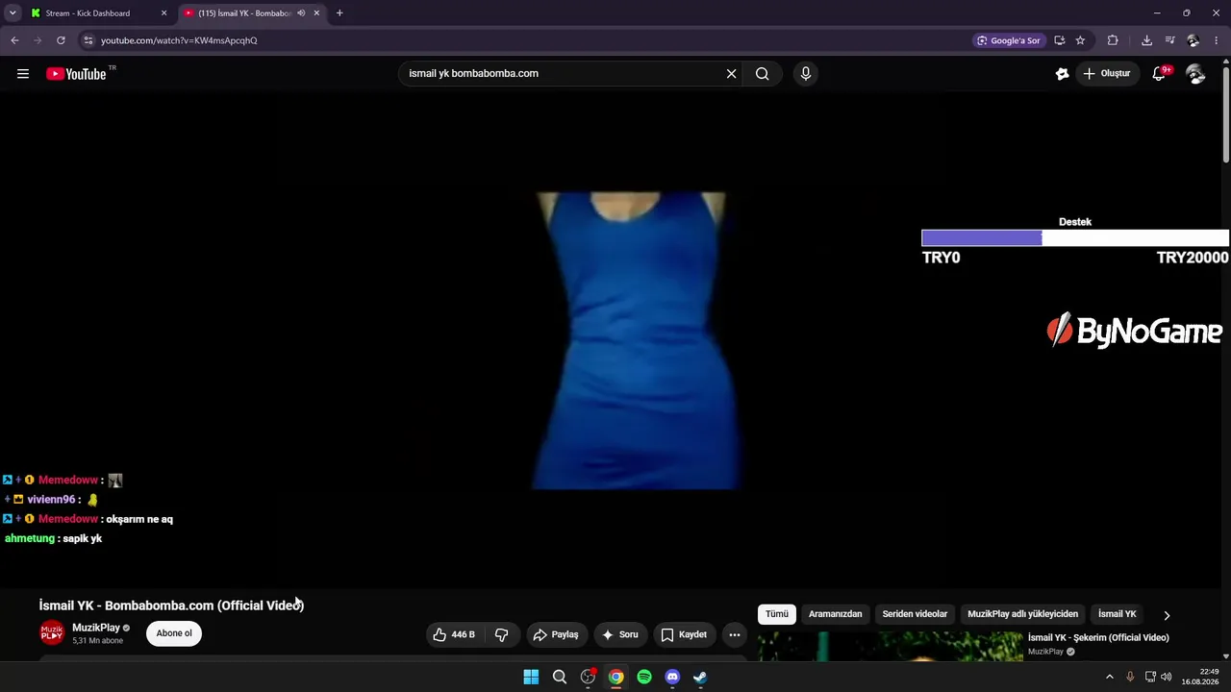Like the video with thumbs-up 446 B
The height and width of the screenshot is (692, 1231).
453,634
